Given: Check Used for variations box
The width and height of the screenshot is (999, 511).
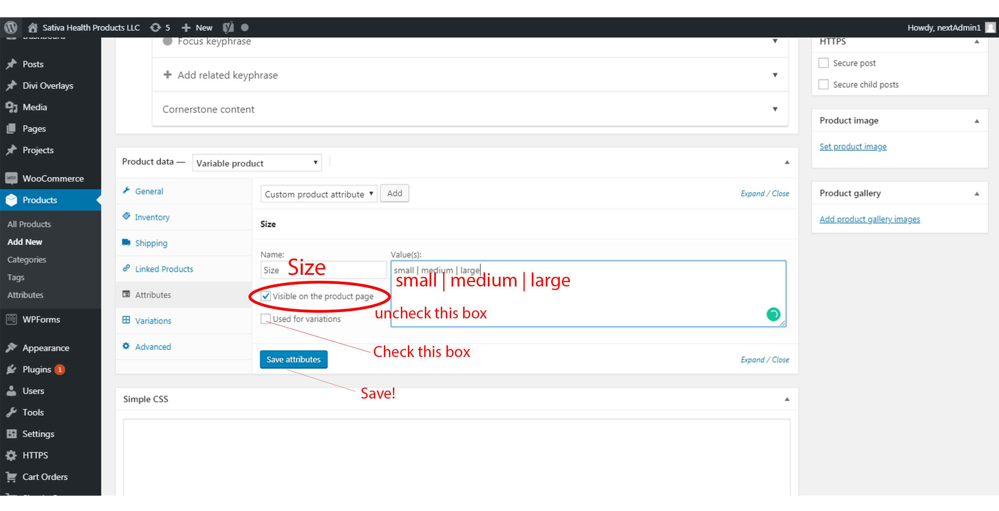Looking at the screenshot, I should coord(266,318).
